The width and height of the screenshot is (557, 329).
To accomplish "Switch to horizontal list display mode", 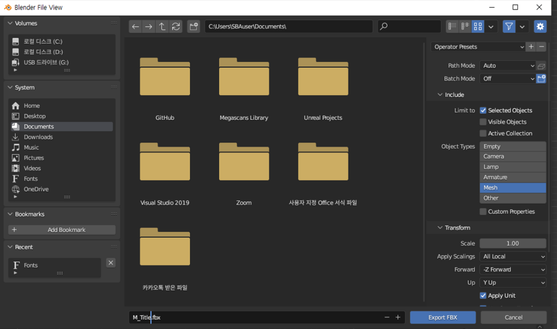I will (x=465, y=27).
